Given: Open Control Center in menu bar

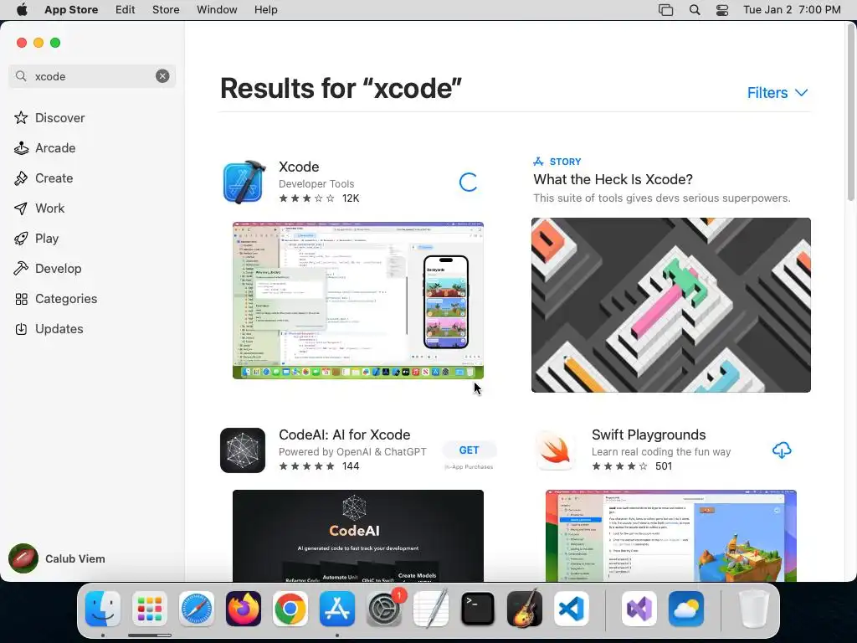Looking at the screenshot, I should point(722,10).
